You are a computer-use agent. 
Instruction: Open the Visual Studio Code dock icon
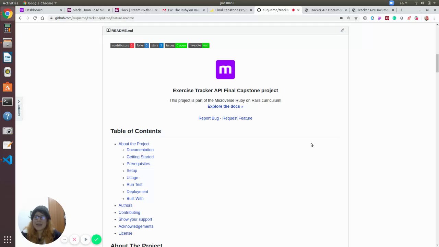(x=8, y=160)
